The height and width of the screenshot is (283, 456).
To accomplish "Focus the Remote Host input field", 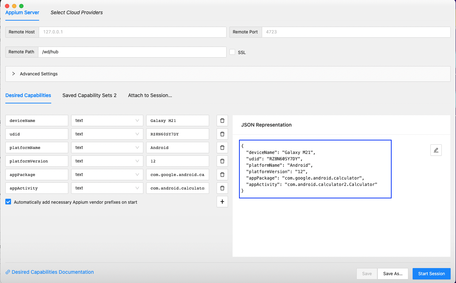I will click(x=132, y=32).
